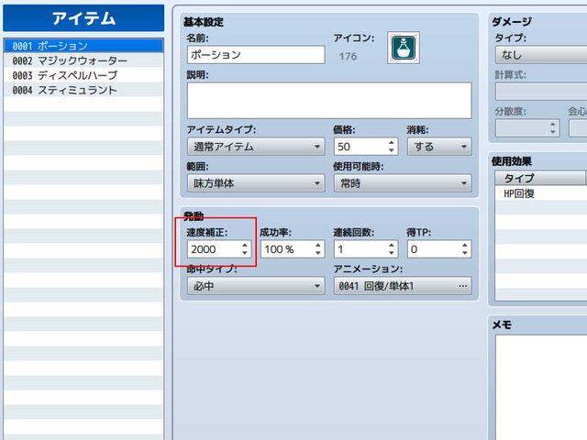
Task: Open the 消耗 dropdown showing する
Action: (x=439, y=147)
